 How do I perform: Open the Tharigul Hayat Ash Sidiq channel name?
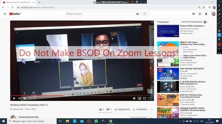[x=28, y=117]
